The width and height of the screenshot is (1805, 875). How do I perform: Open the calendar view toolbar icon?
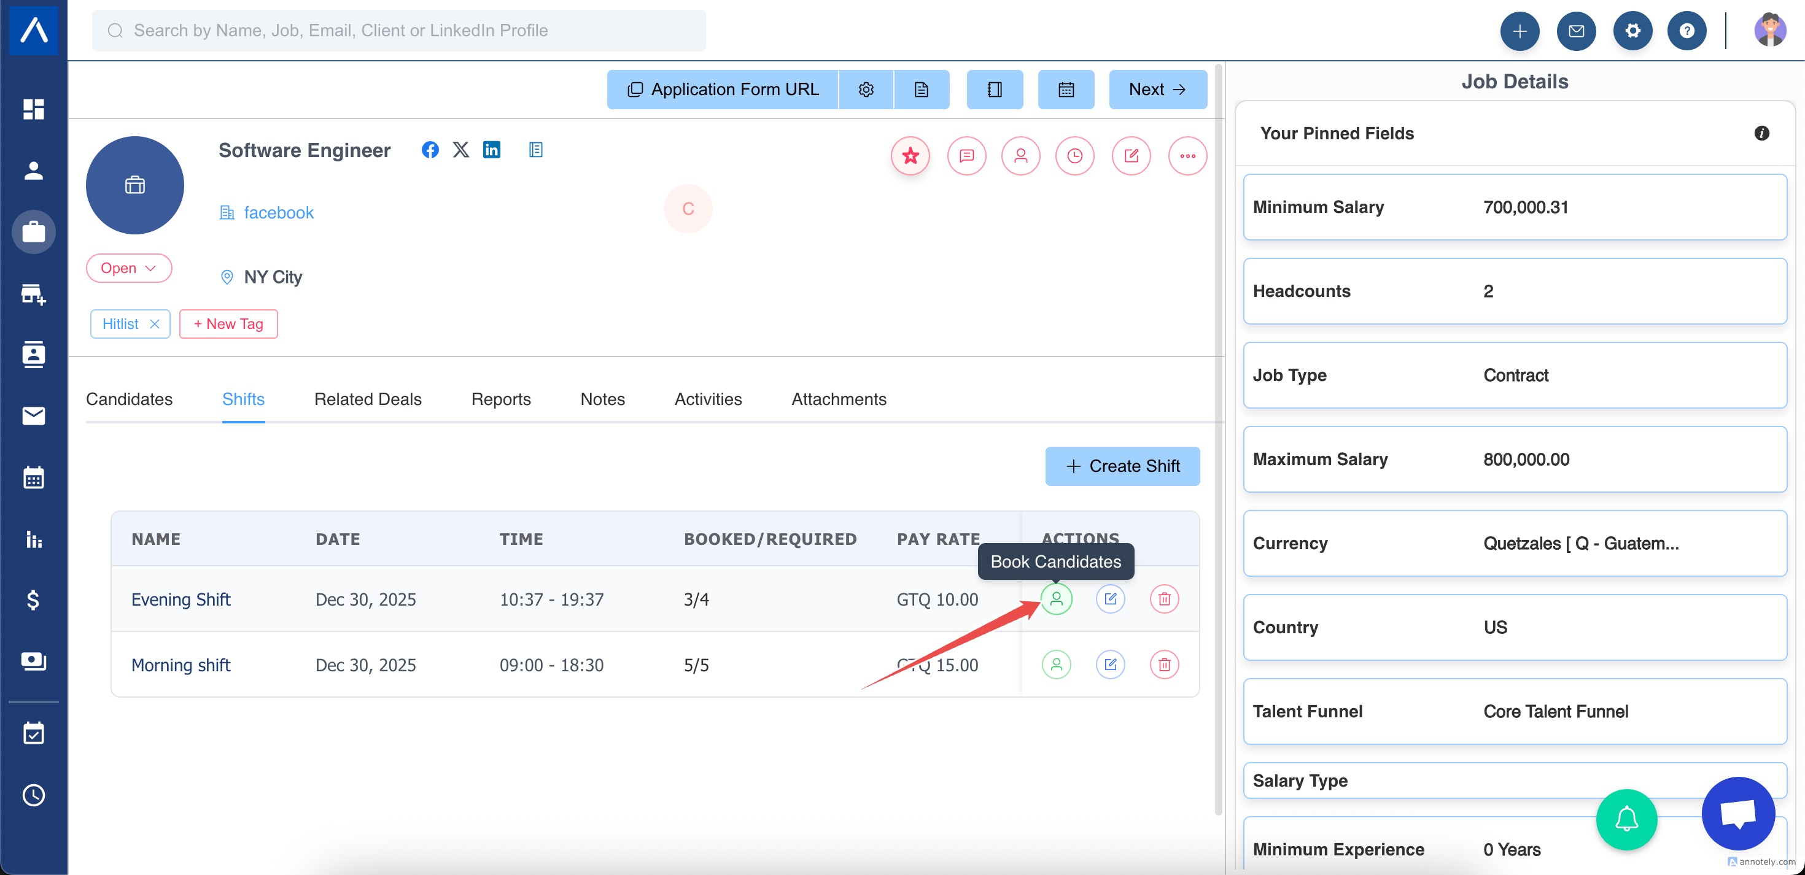coord(1065,89)
